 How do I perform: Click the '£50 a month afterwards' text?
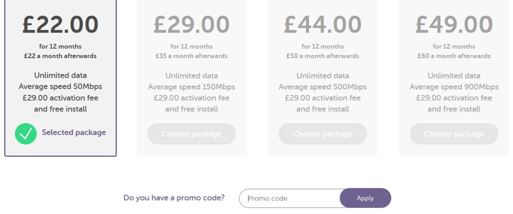pyautogui.click(x=323, y=56)
